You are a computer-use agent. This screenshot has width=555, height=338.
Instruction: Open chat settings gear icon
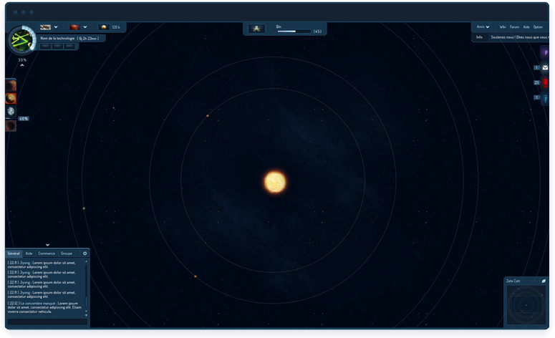point(85,253)
